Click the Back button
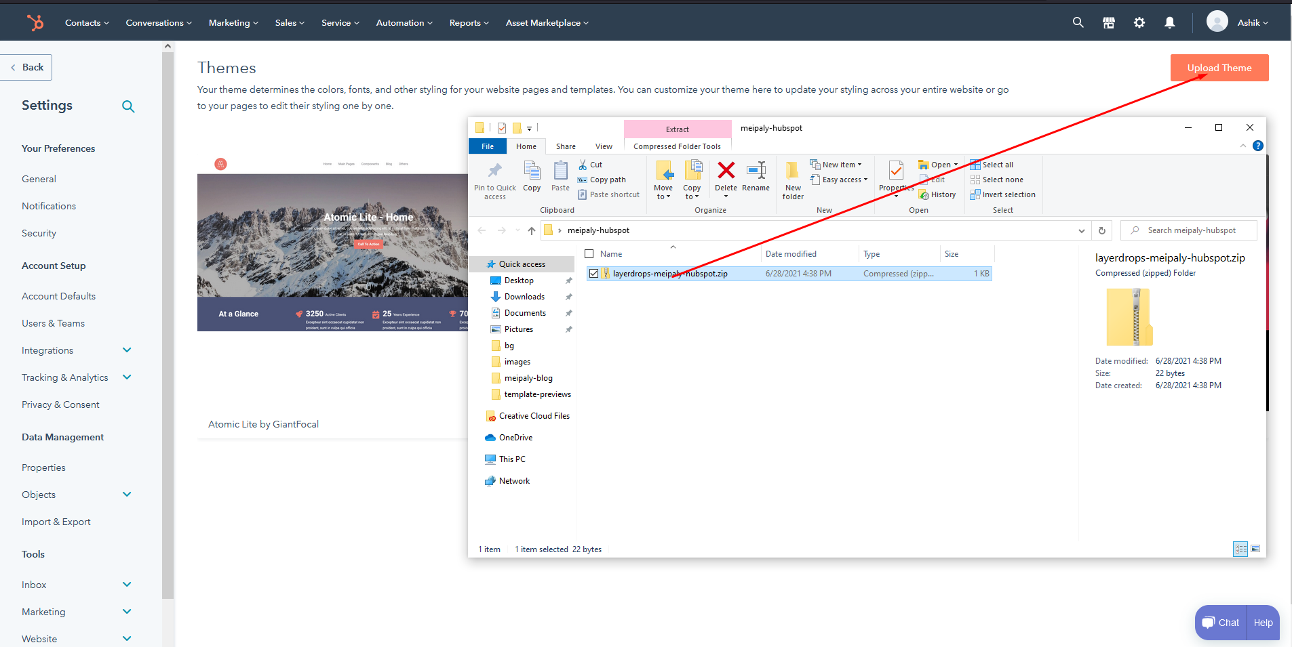Screen dimensions: 1292x647 click(x=26, y=67)
